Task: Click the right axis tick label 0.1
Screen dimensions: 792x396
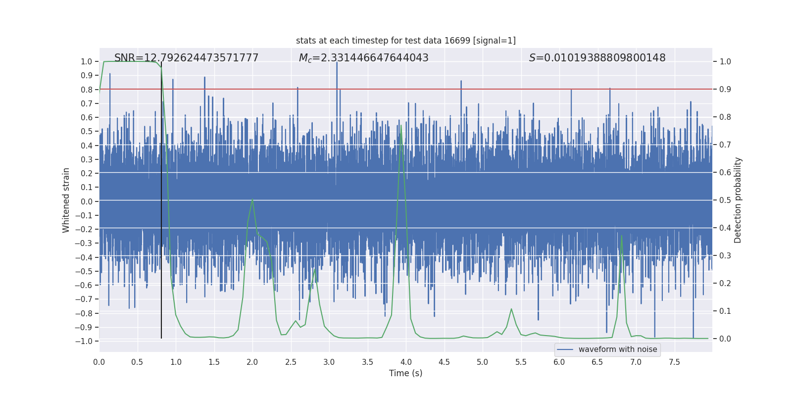Action: (725, 311)
